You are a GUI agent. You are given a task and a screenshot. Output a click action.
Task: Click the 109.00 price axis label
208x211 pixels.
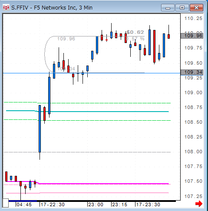[x=193, y=92]
